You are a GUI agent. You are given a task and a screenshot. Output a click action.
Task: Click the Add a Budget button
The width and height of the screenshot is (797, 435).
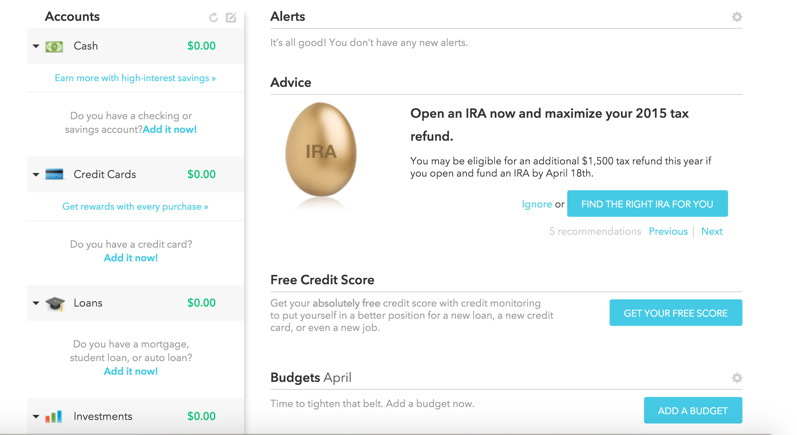coord(693,410)
